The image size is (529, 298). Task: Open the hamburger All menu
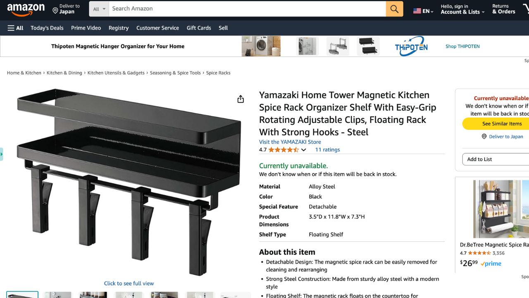(16, 28)
